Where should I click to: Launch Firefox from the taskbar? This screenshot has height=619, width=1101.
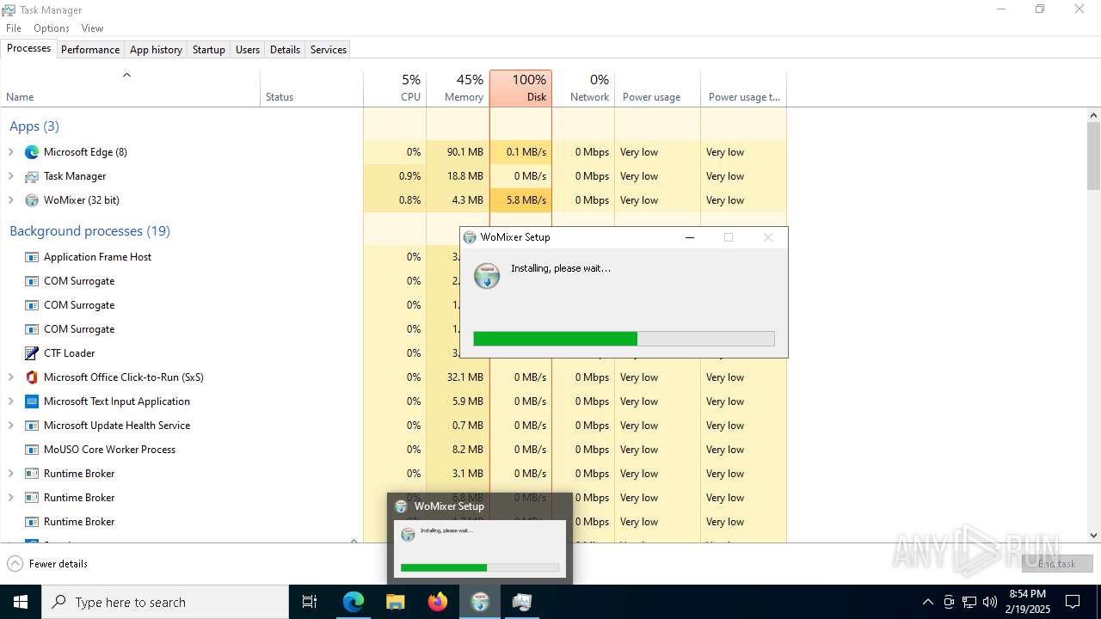point(438,602)
